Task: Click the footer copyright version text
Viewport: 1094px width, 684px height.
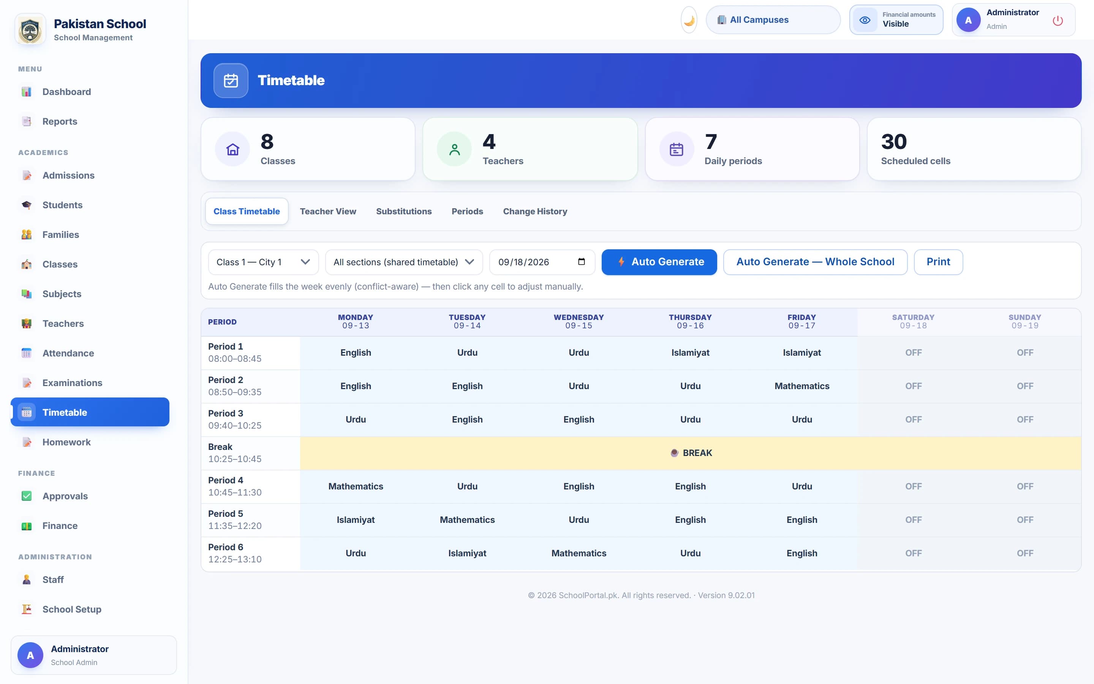Action: [641, 595]
